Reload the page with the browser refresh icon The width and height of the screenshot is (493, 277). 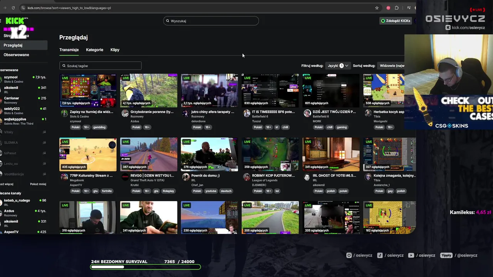13,8
